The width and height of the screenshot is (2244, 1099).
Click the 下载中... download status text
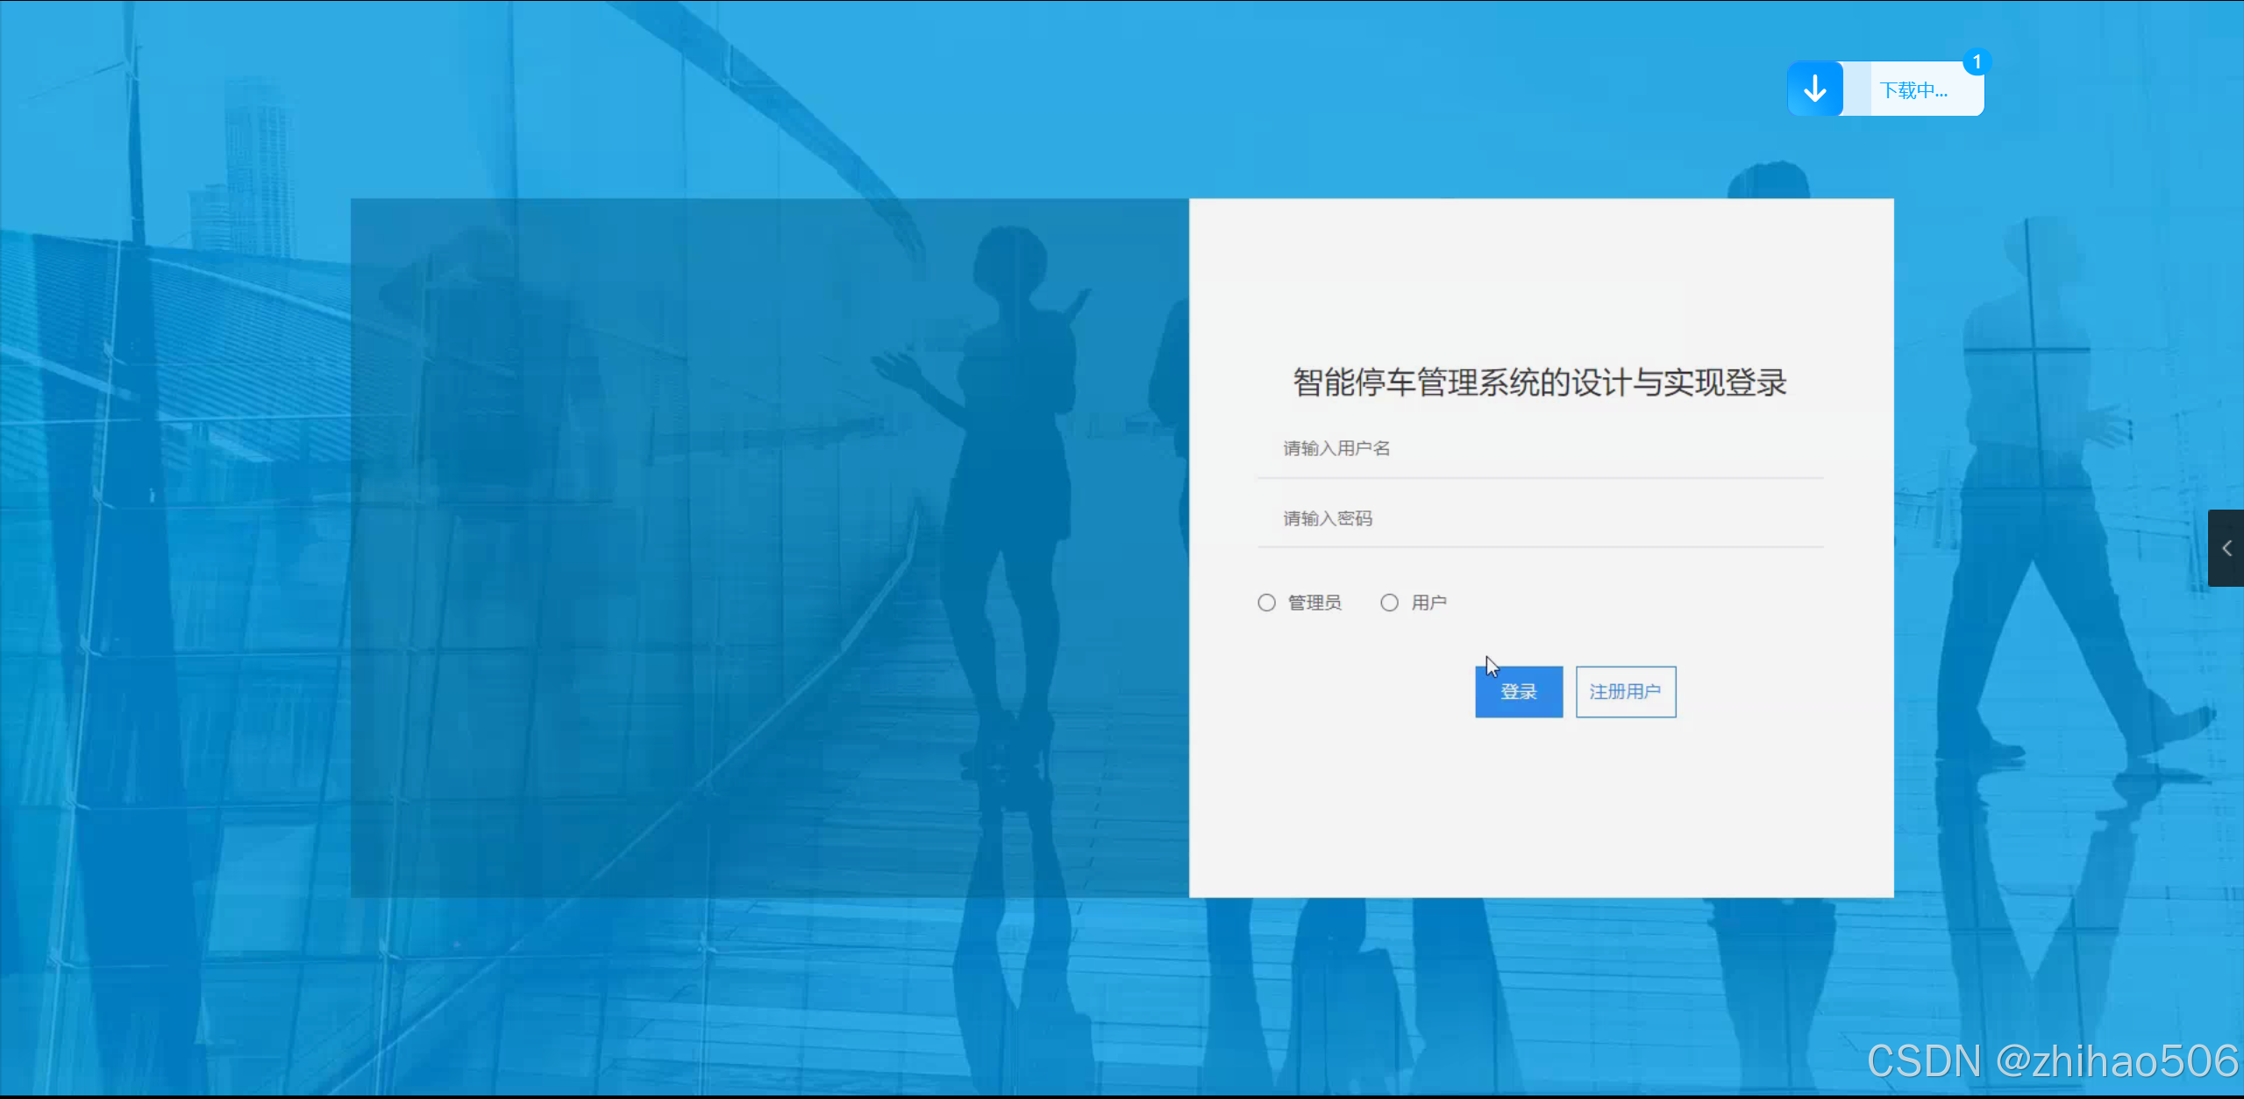point(1913,90)
